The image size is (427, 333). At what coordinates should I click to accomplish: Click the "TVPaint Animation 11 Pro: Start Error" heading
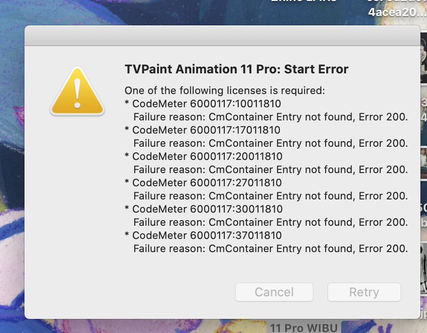pyautogui.click(x=237, y=69)
